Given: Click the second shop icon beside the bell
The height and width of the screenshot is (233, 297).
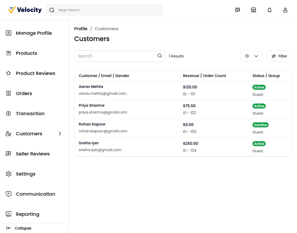Looking at the screenshot, I should [254, 10].
